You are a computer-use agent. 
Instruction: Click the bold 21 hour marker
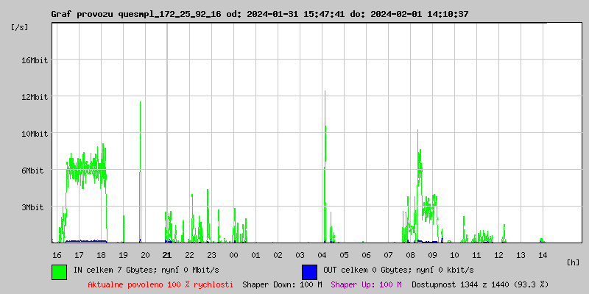coord(167,255)
